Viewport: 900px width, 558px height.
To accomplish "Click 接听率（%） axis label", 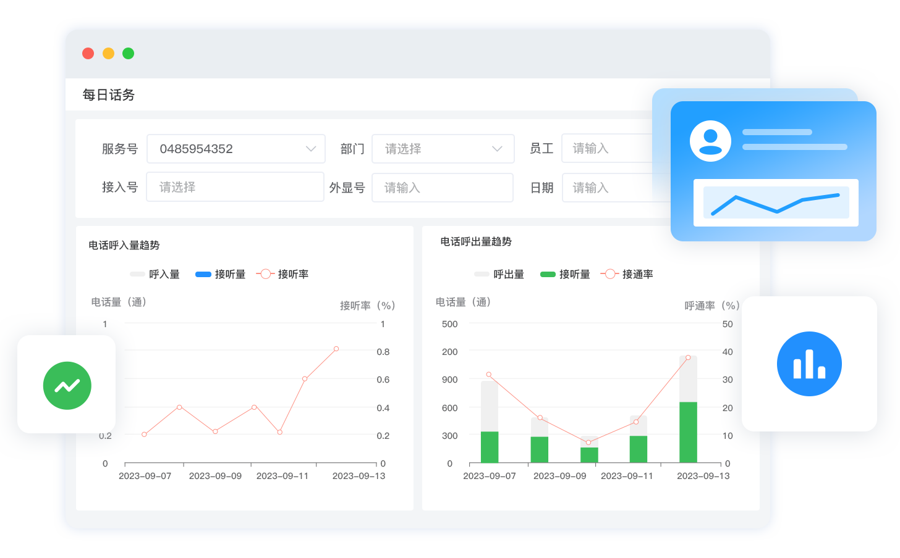I will [x=368, y=306].
